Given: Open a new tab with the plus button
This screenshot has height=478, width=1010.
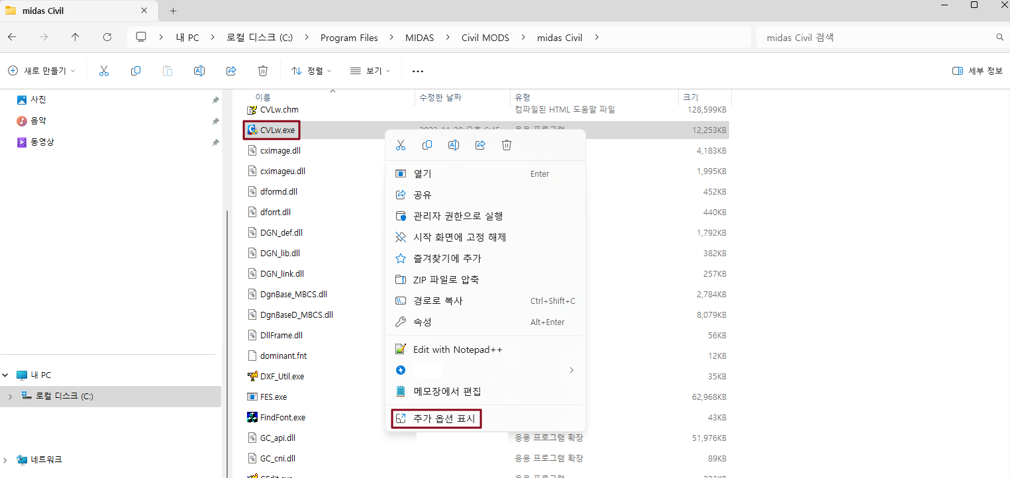Looking at the screenshot, I should 174,11.
